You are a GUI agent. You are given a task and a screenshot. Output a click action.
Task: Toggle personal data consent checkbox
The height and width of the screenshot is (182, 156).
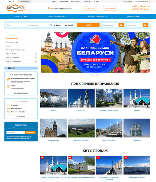click(7, 137)
